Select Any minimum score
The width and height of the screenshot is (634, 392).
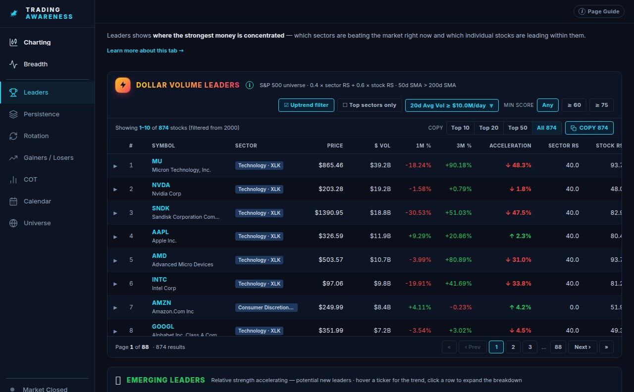[x=548, y=105]
